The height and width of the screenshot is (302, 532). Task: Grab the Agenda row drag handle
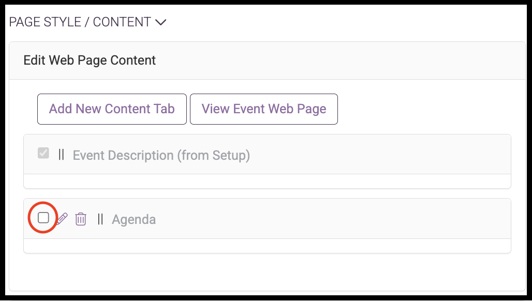click(x=100, y=219)
